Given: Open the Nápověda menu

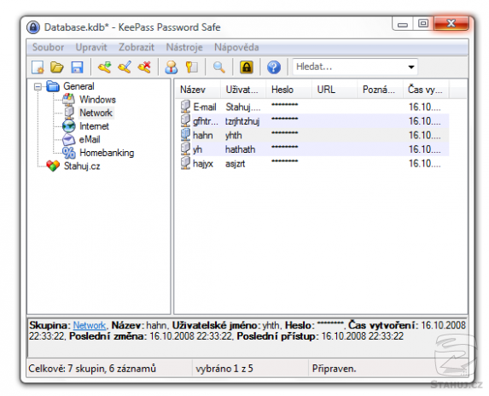Looking at the screenshot, I should pos(236,47).
